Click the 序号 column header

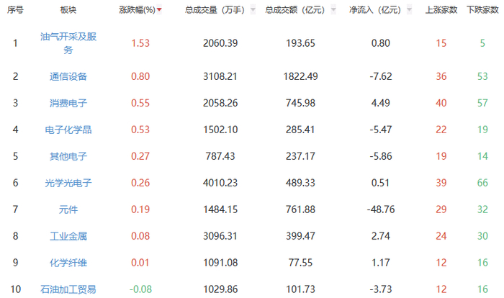[x=14, y=11]
